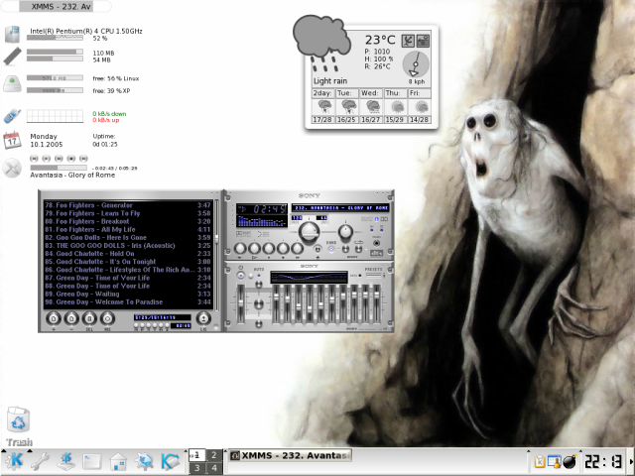Image resolution: width=635 pixels, height=476 pixels.
Task: Select 'Foo Fighters - Generator' in playlist
Action: pos(128,205)
